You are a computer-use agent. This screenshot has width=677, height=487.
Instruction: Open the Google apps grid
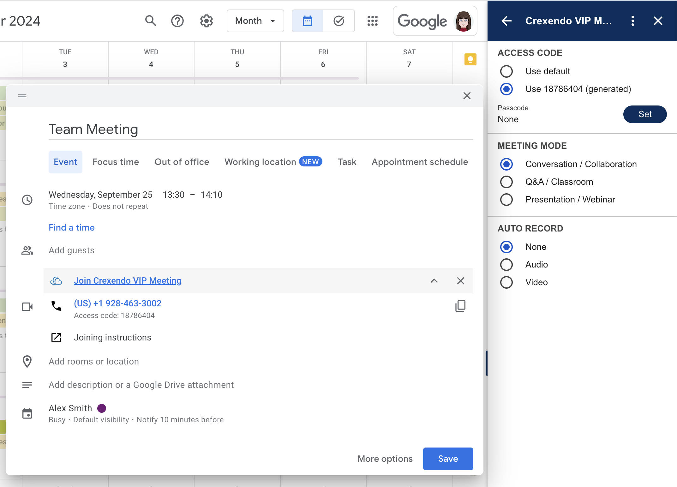point(372,21)
